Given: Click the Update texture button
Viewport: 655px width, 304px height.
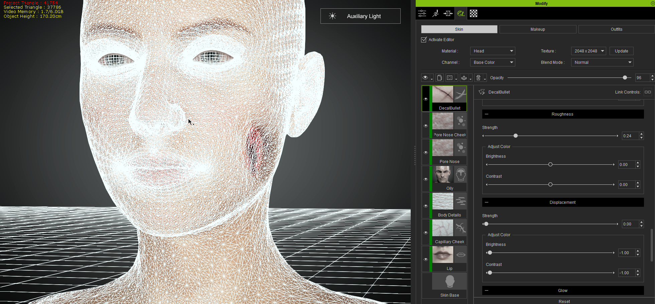Looking at the screenshot, I should click(x=621, y=51).
